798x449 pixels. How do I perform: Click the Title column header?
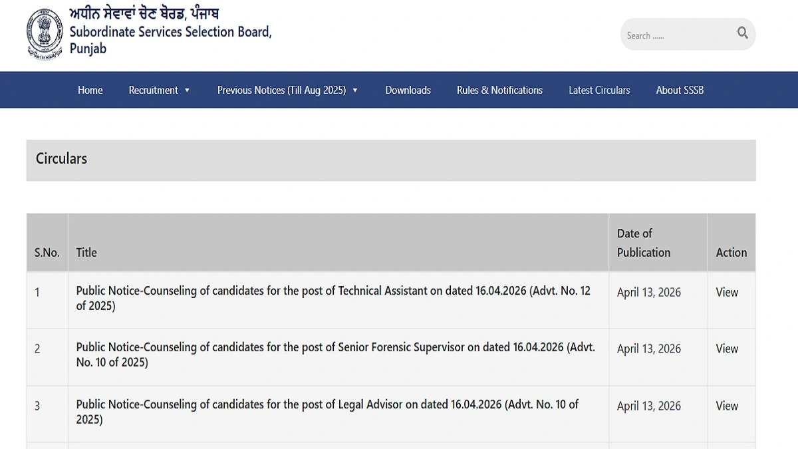pyautogui.click(x=86, y=252)
